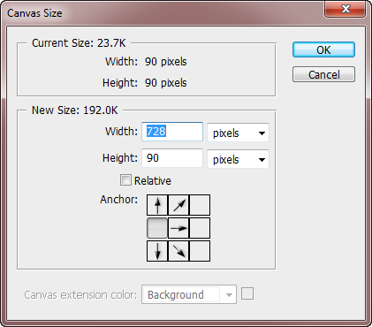Set anchor to up-right diagonal arrow cell
372x327 pixels.
178,205
